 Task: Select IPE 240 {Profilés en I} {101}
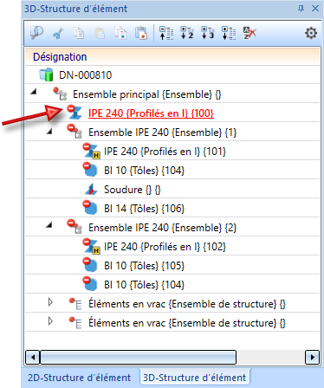coord(165,152)
